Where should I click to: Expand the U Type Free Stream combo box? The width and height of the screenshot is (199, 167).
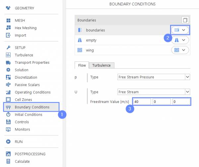(x=154, y=92)
